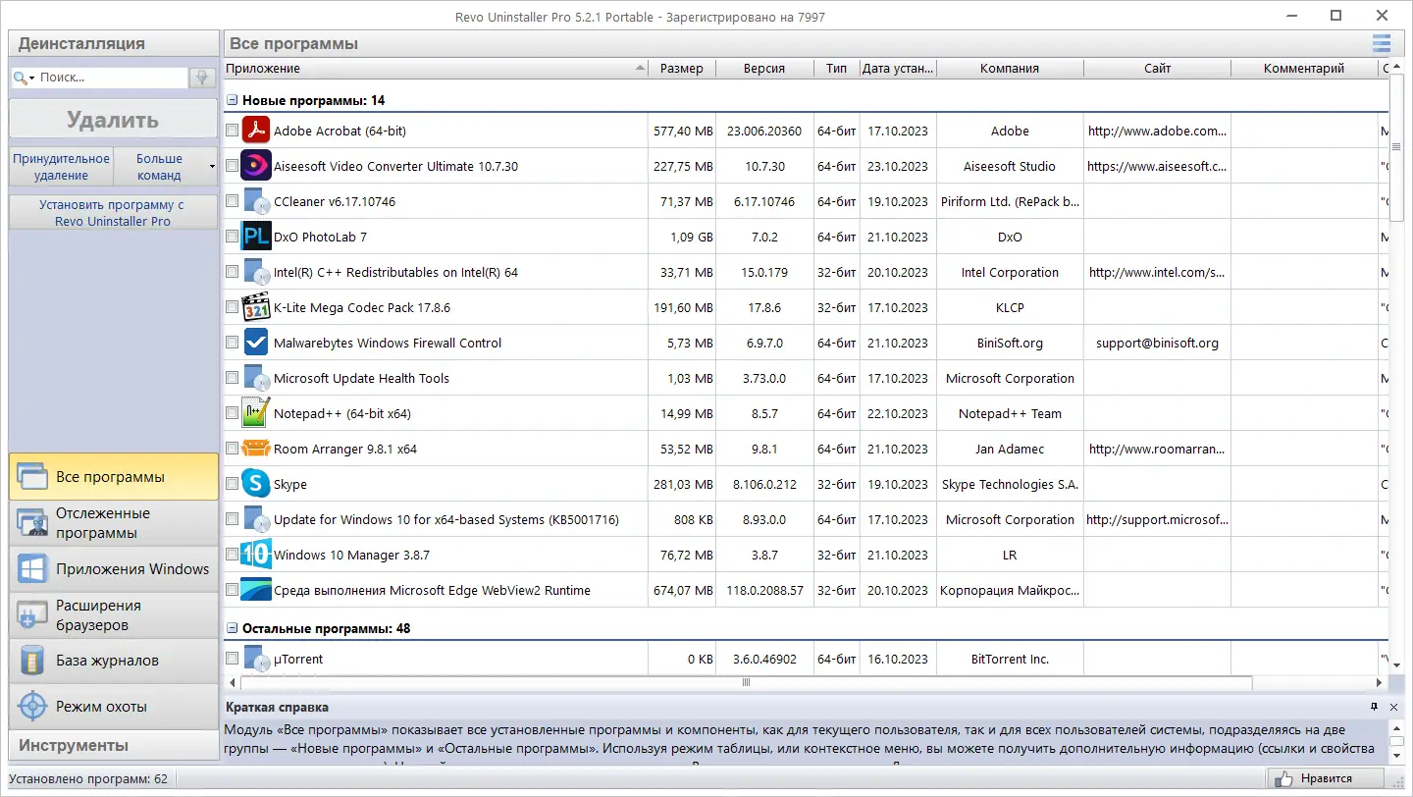Click Установить программу с Revo Uninstaller Pro

113,213
